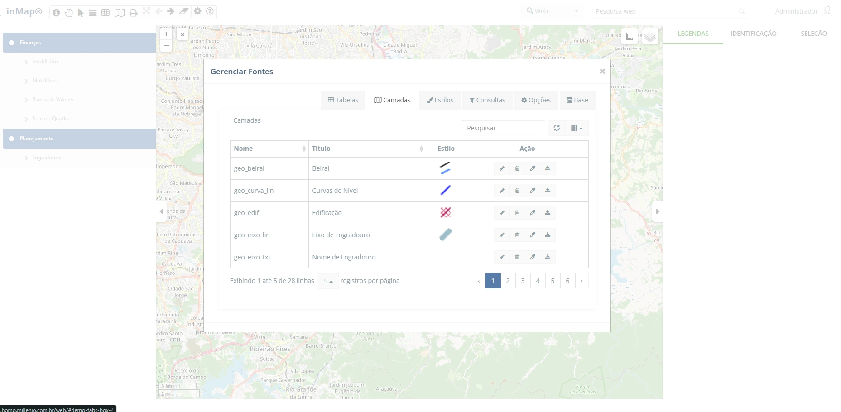Toggle the Finanças group circle
The width and height of the screenshot is (841, 412).
point(12,43)
